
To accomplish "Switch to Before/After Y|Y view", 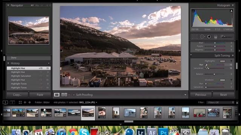I will point(64,95).
